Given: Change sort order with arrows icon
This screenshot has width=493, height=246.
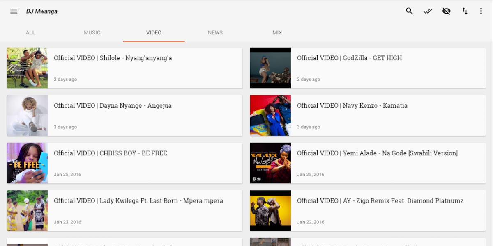Looking at the screenshot, I should pos(465,11).
